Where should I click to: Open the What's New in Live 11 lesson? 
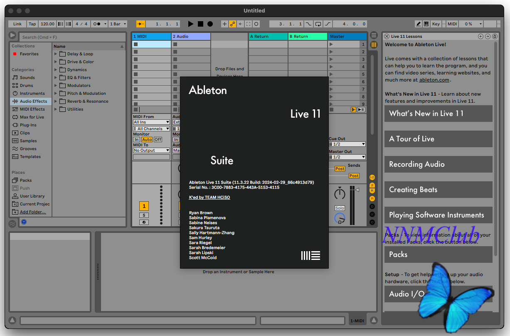pos(439,114)
